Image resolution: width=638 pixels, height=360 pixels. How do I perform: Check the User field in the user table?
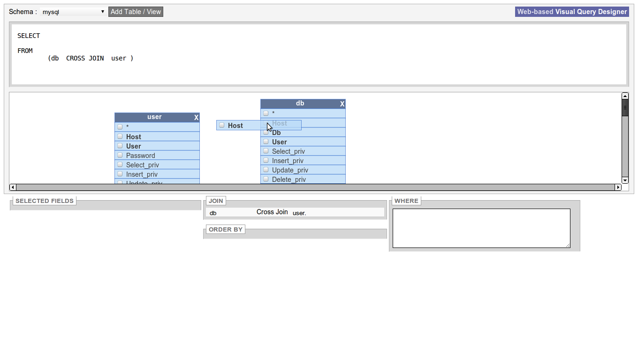point(120,146)
